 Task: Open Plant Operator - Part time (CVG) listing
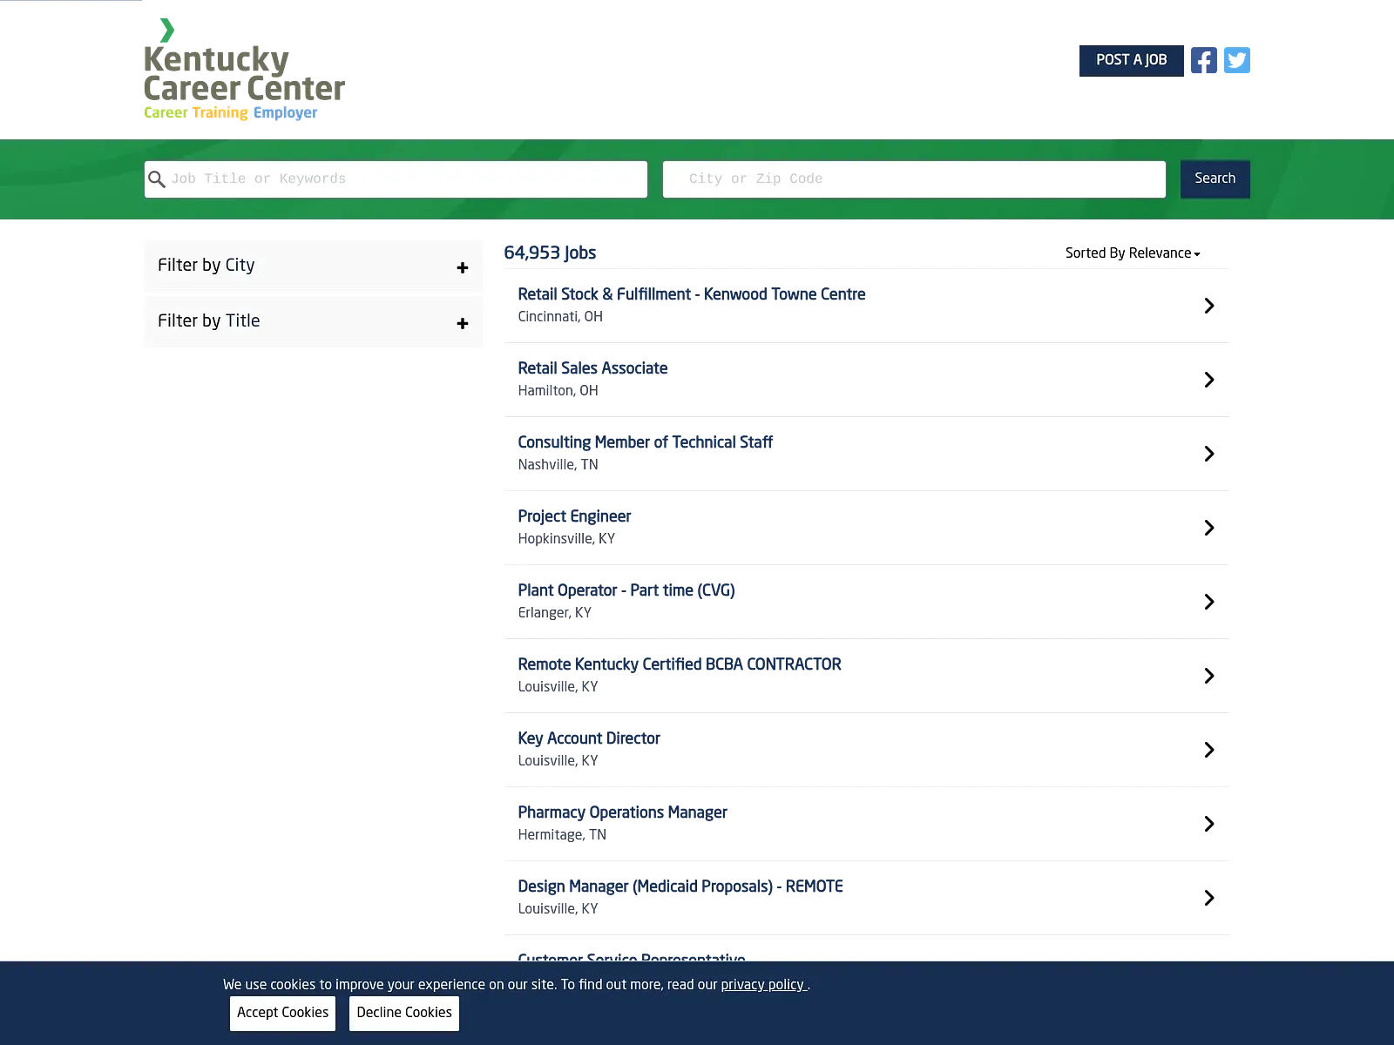(x=626, y=590)
